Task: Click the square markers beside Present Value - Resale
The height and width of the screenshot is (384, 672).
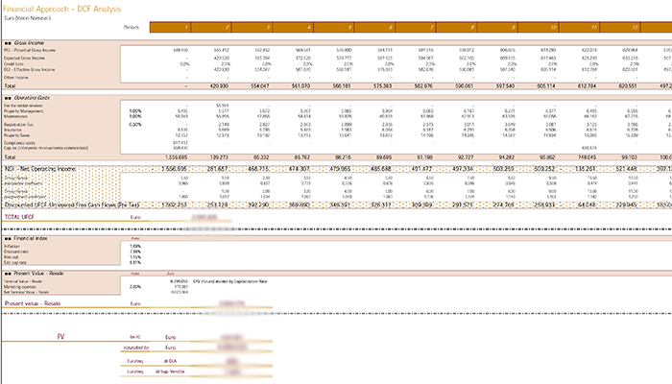Action: (8, 274)
